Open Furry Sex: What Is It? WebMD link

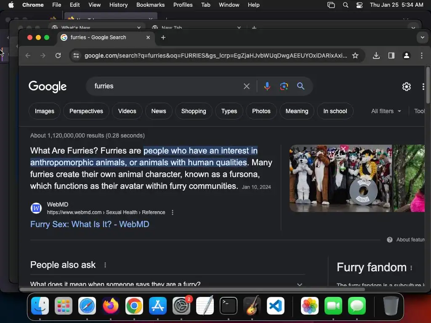click(90, 225)
